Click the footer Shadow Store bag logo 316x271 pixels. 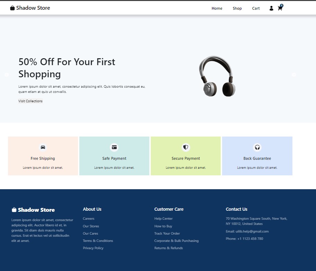pos(14,210)
